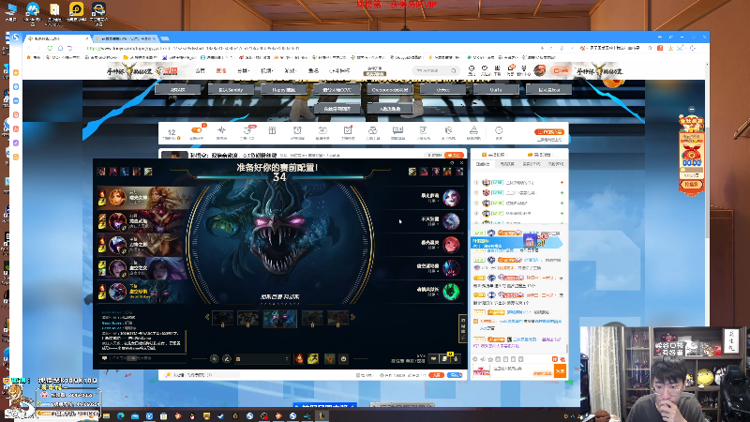Viewport: 750px width, 422px height.
Task: Click the orange button at streamer toolbar right end
Action: point(549,131)
